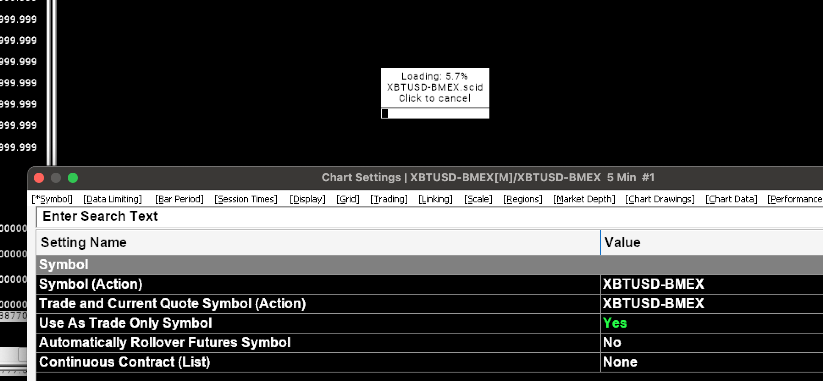Open the [*Symbol] settings tab
The width and height of the screenshot is (823, 381).
pos(52,199)
